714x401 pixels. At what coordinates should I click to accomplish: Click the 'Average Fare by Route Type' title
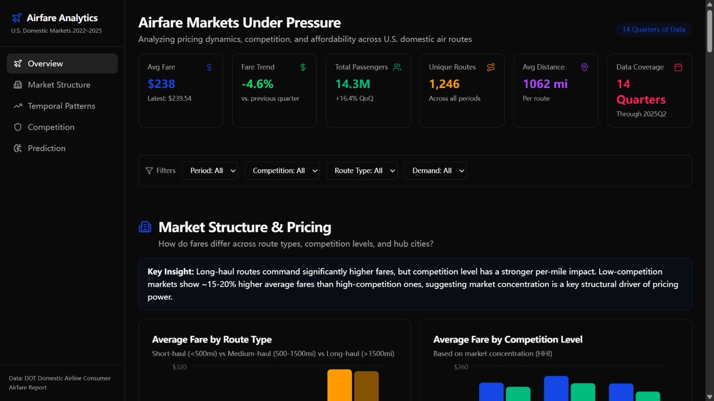pos(212,339)
